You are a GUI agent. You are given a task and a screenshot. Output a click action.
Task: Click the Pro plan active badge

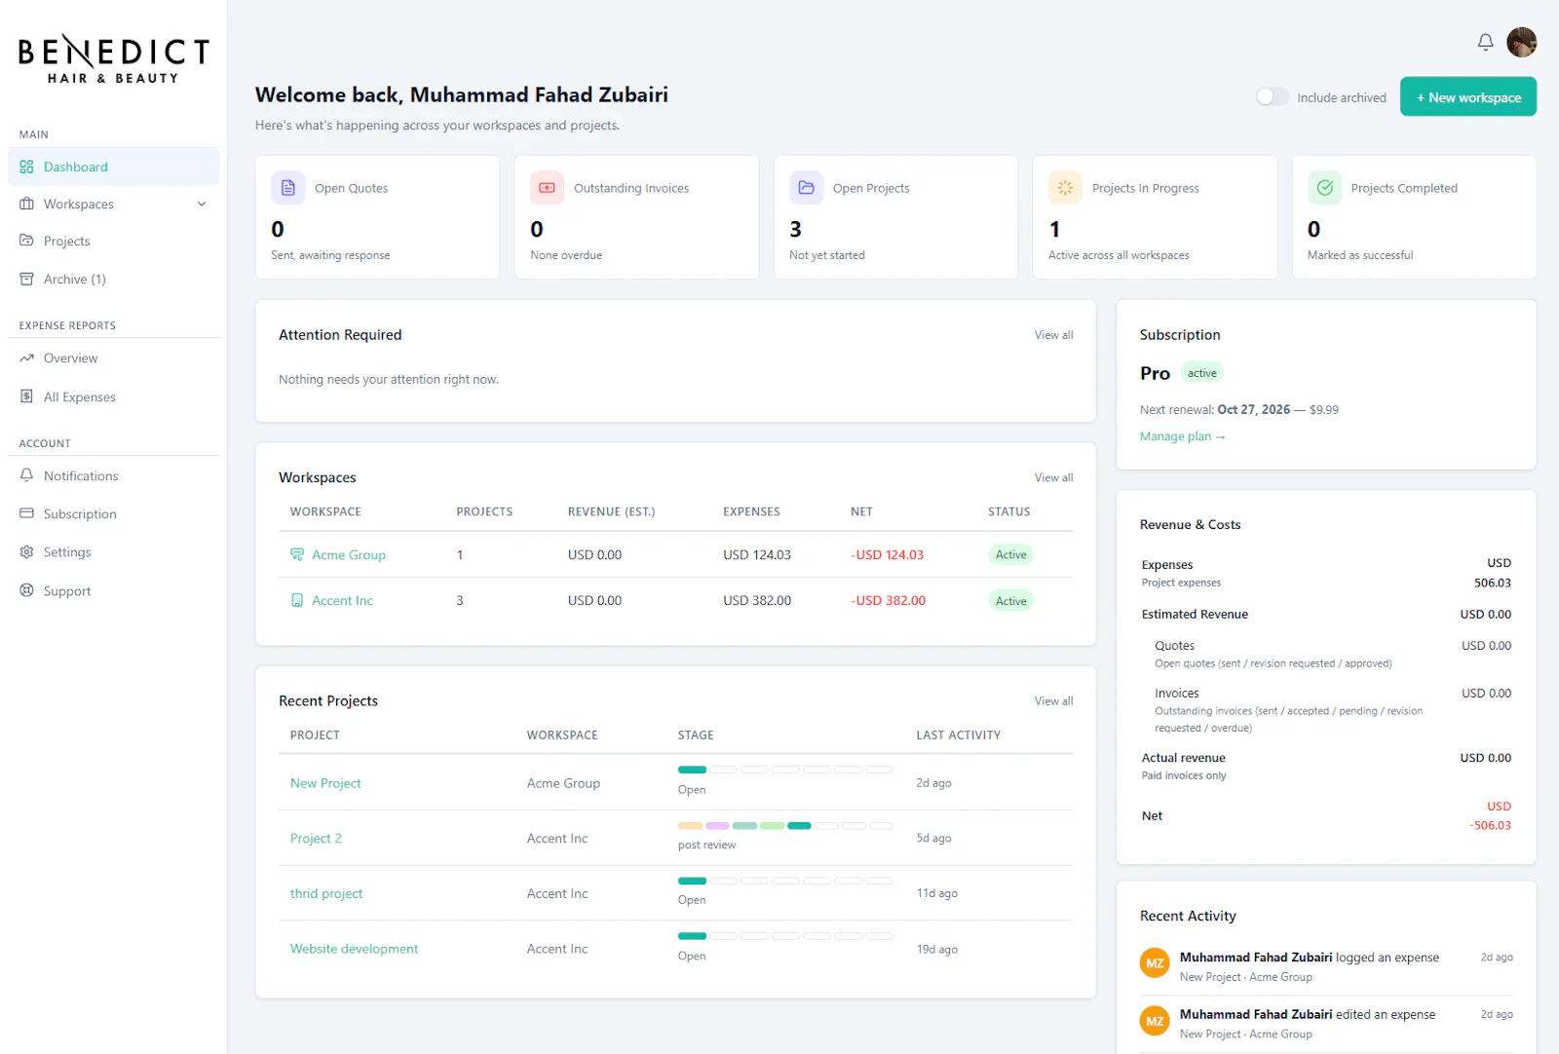pyautogui.click(x=1201, y=373)
